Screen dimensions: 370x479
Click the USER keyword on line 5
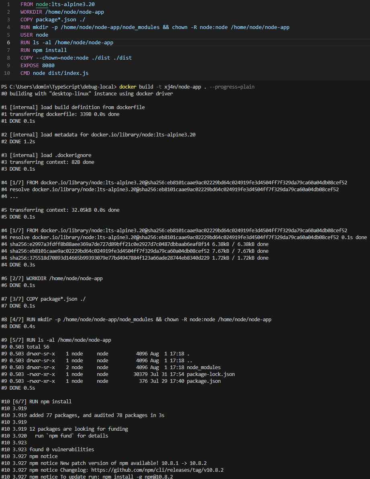[x=27, y=35]
